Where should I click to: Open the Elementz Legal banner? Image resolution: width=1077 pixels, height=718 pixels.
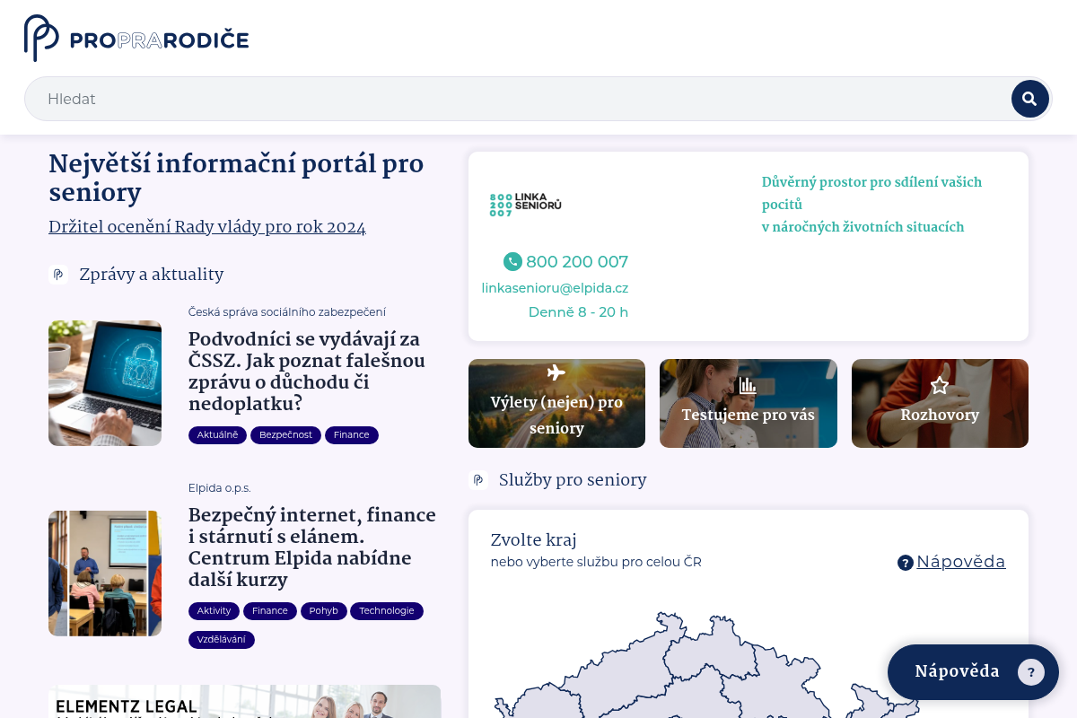click(x=245, y=702)
